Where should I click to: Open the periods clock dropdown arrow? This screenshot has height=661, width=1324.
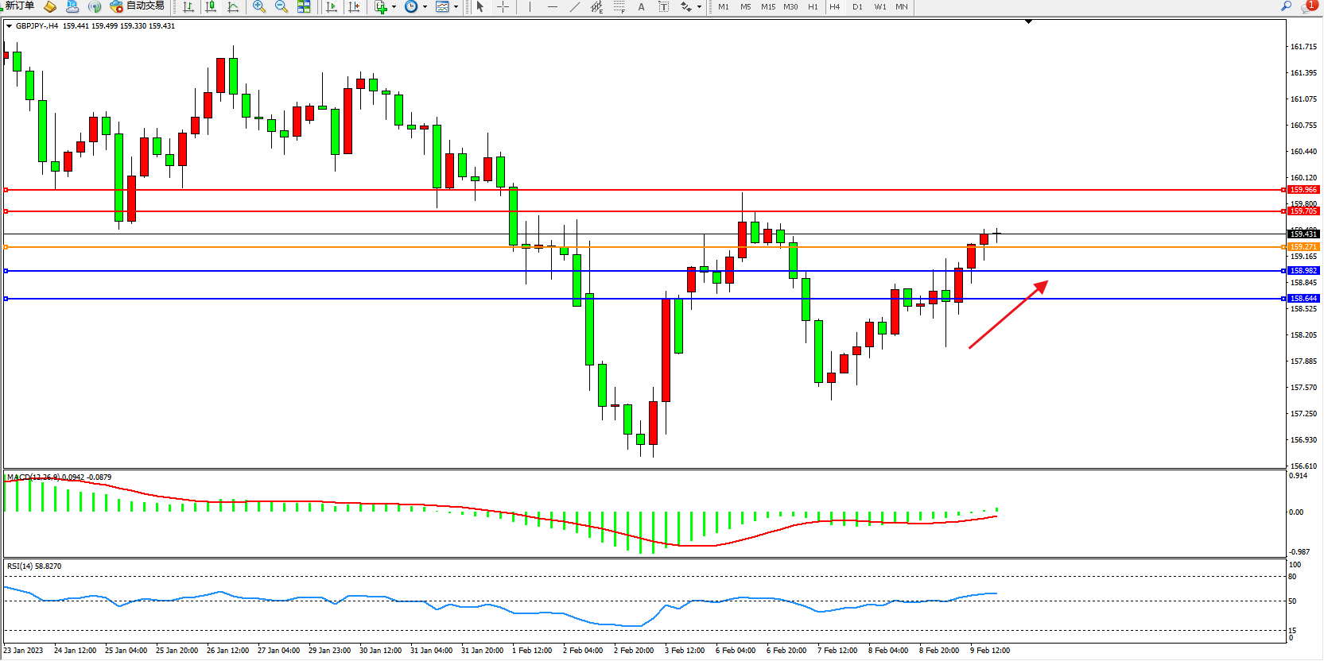[x=425, y=7]
